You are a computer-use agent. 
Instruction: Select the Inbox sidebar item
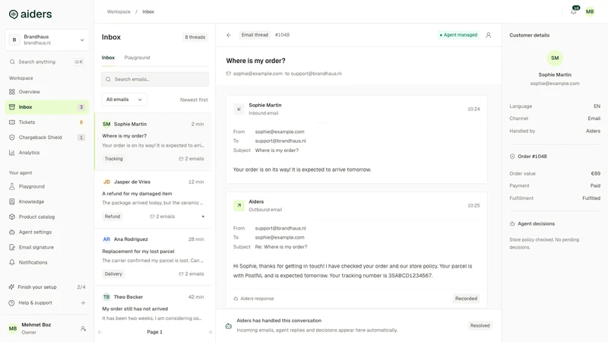pos(47,107)
